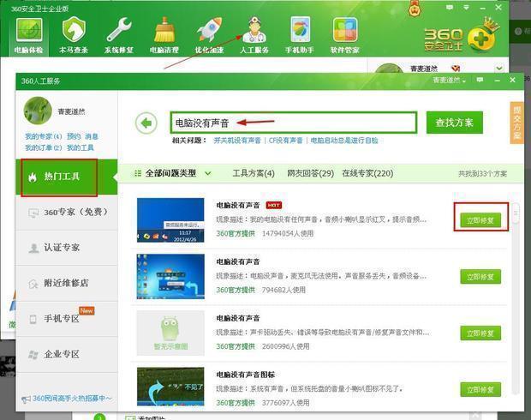Click the 查找方案 button

click(x=455, y=123)
